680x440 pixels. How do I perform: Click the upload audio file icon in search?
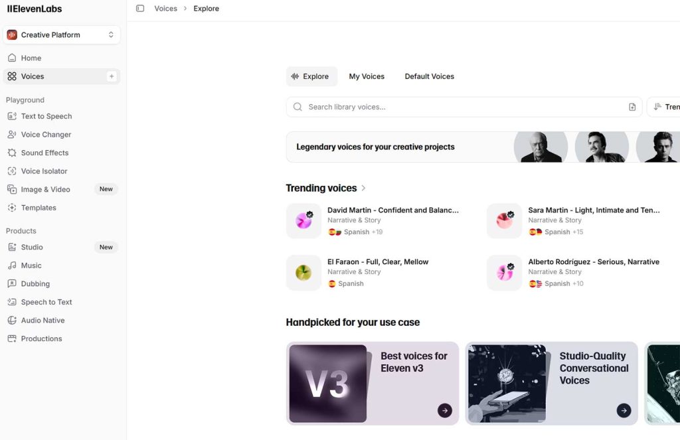(x=632, y=107)
